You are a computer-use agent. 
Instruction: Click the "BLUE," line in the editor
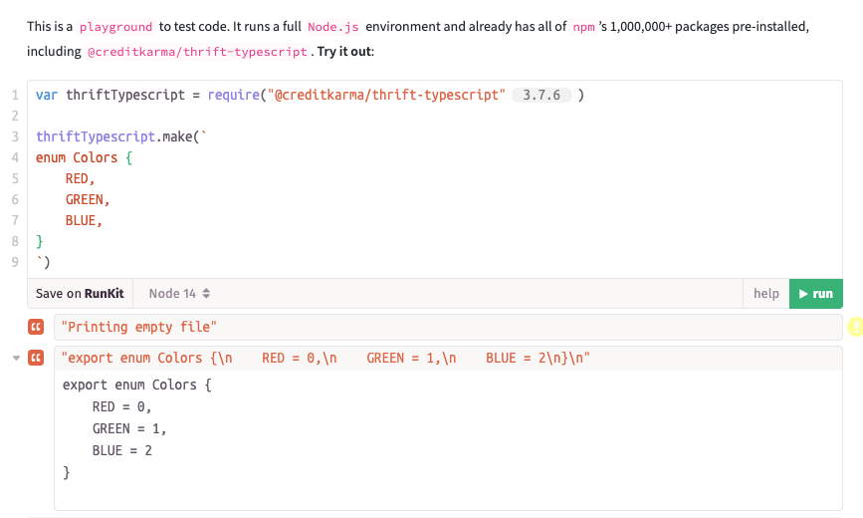84,220
